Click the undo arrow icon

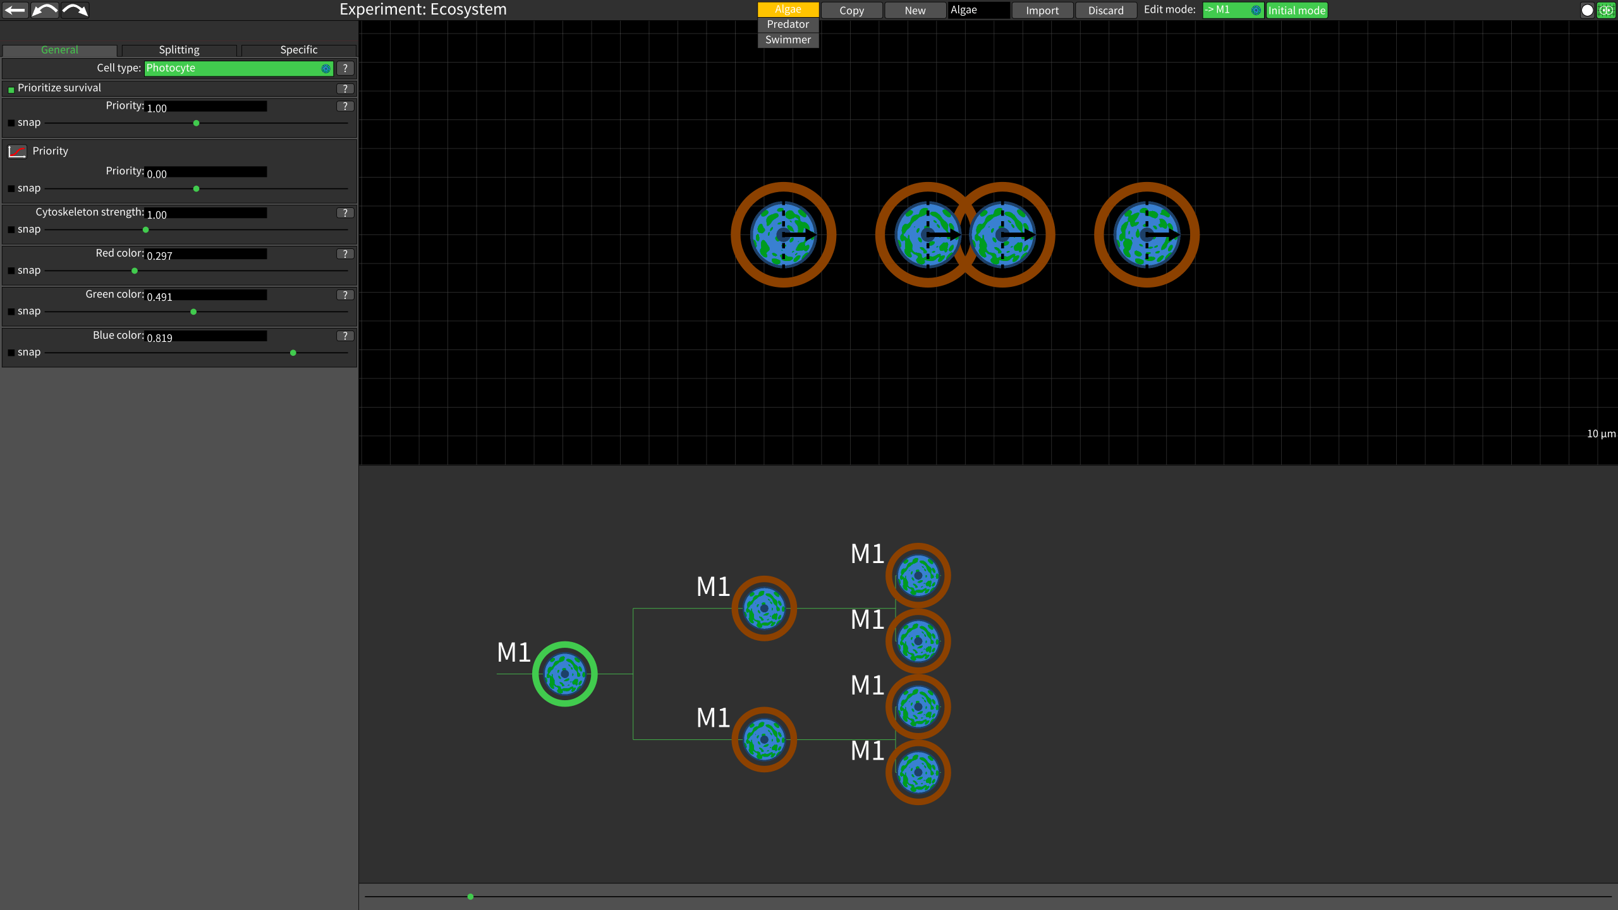coord(45,9)
